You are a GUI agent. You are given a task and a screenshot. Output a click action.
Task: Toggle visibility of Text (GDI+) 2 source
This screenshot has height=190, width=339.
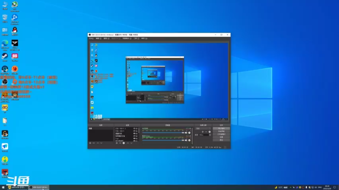click(134, 129)
